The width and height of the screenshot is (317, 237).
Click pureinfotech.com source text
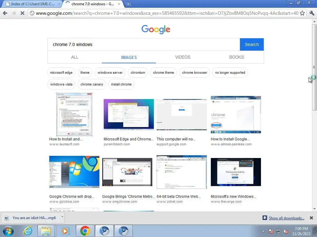[117, 144]
